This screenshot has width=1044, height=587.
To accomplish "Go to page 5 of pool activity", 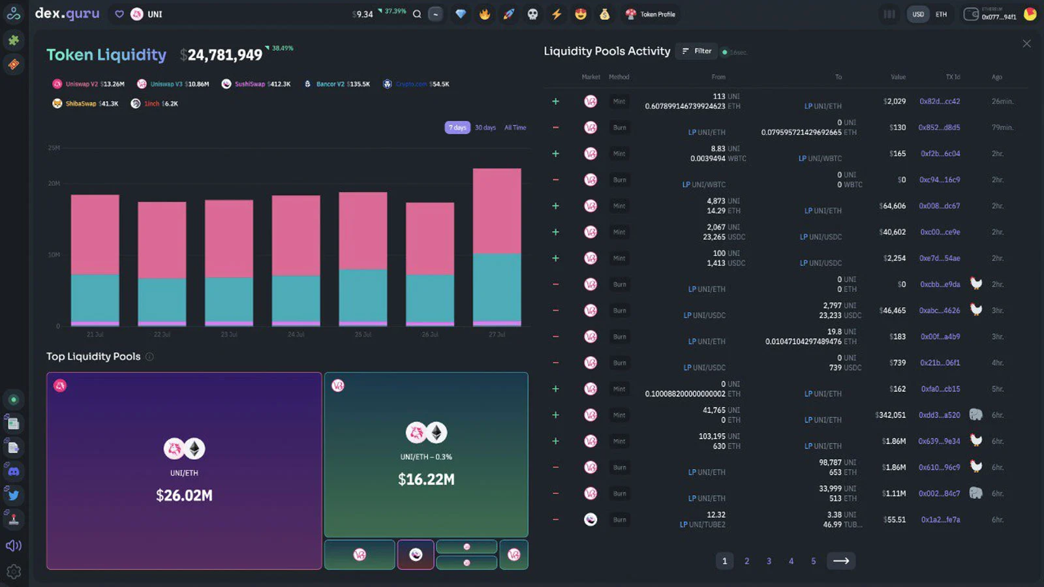I will pyautogui.click(x=813, y=561).
